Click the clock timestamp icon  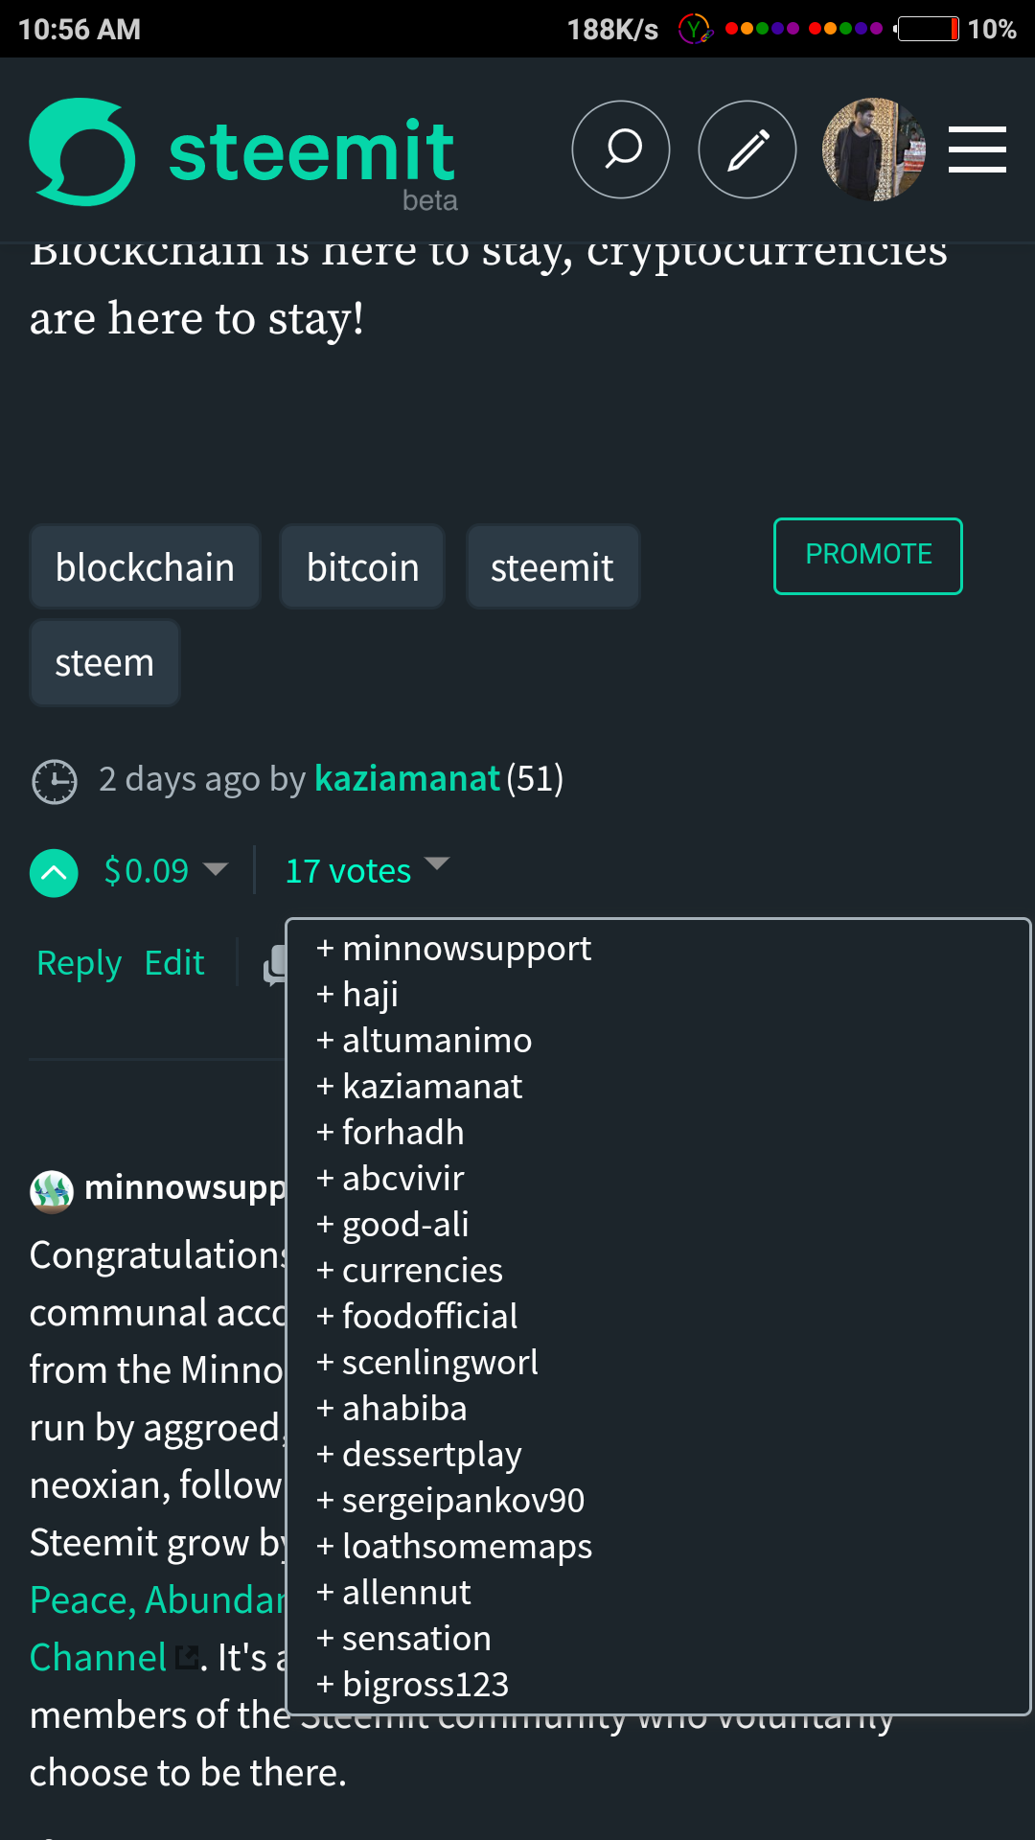coord(55,781)
